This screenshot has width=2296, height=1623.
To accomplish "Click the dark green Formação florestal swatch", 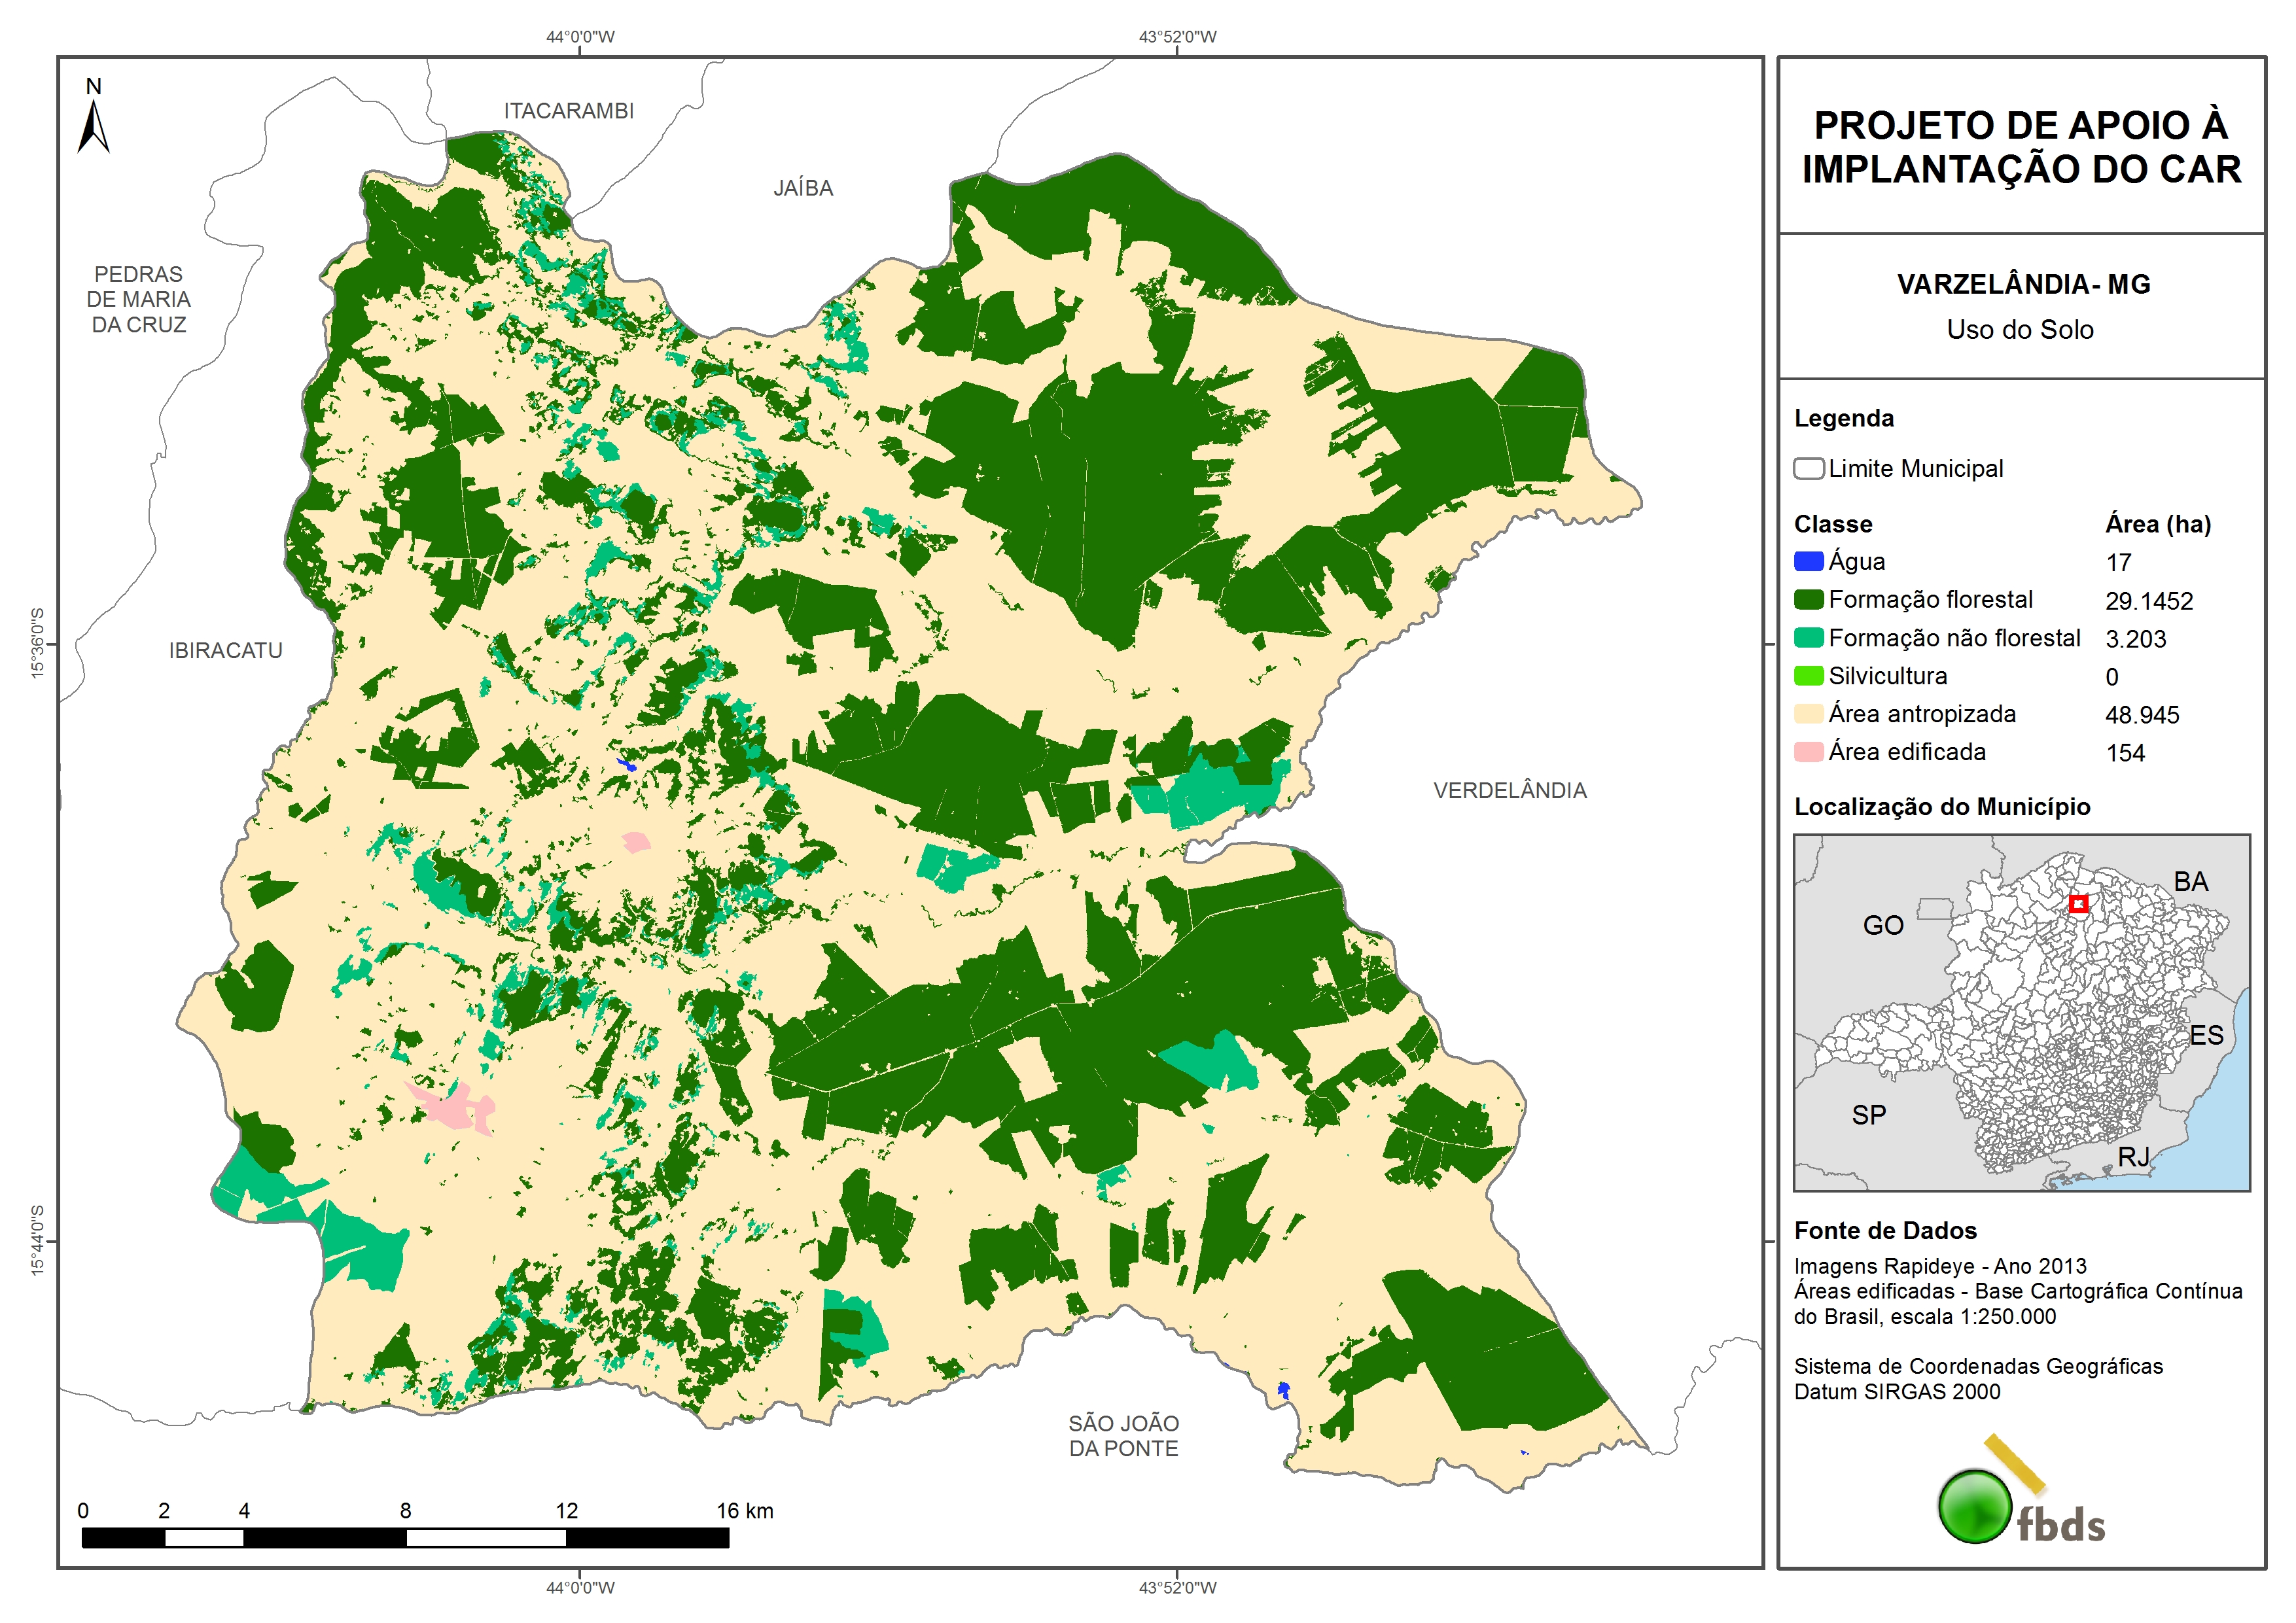I will (x=1808, y=600).
